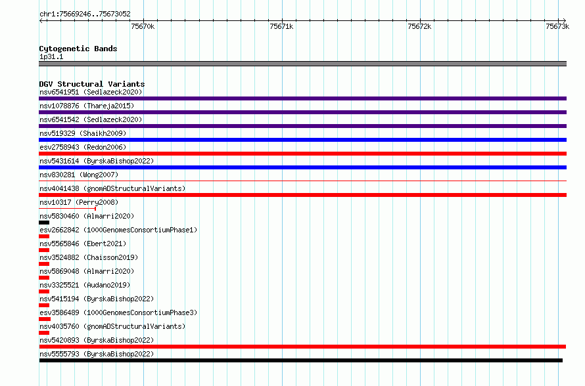Open the nsv10317 (Perry2008) label
The height and width of the screenshot is (386, 585).
79,202
